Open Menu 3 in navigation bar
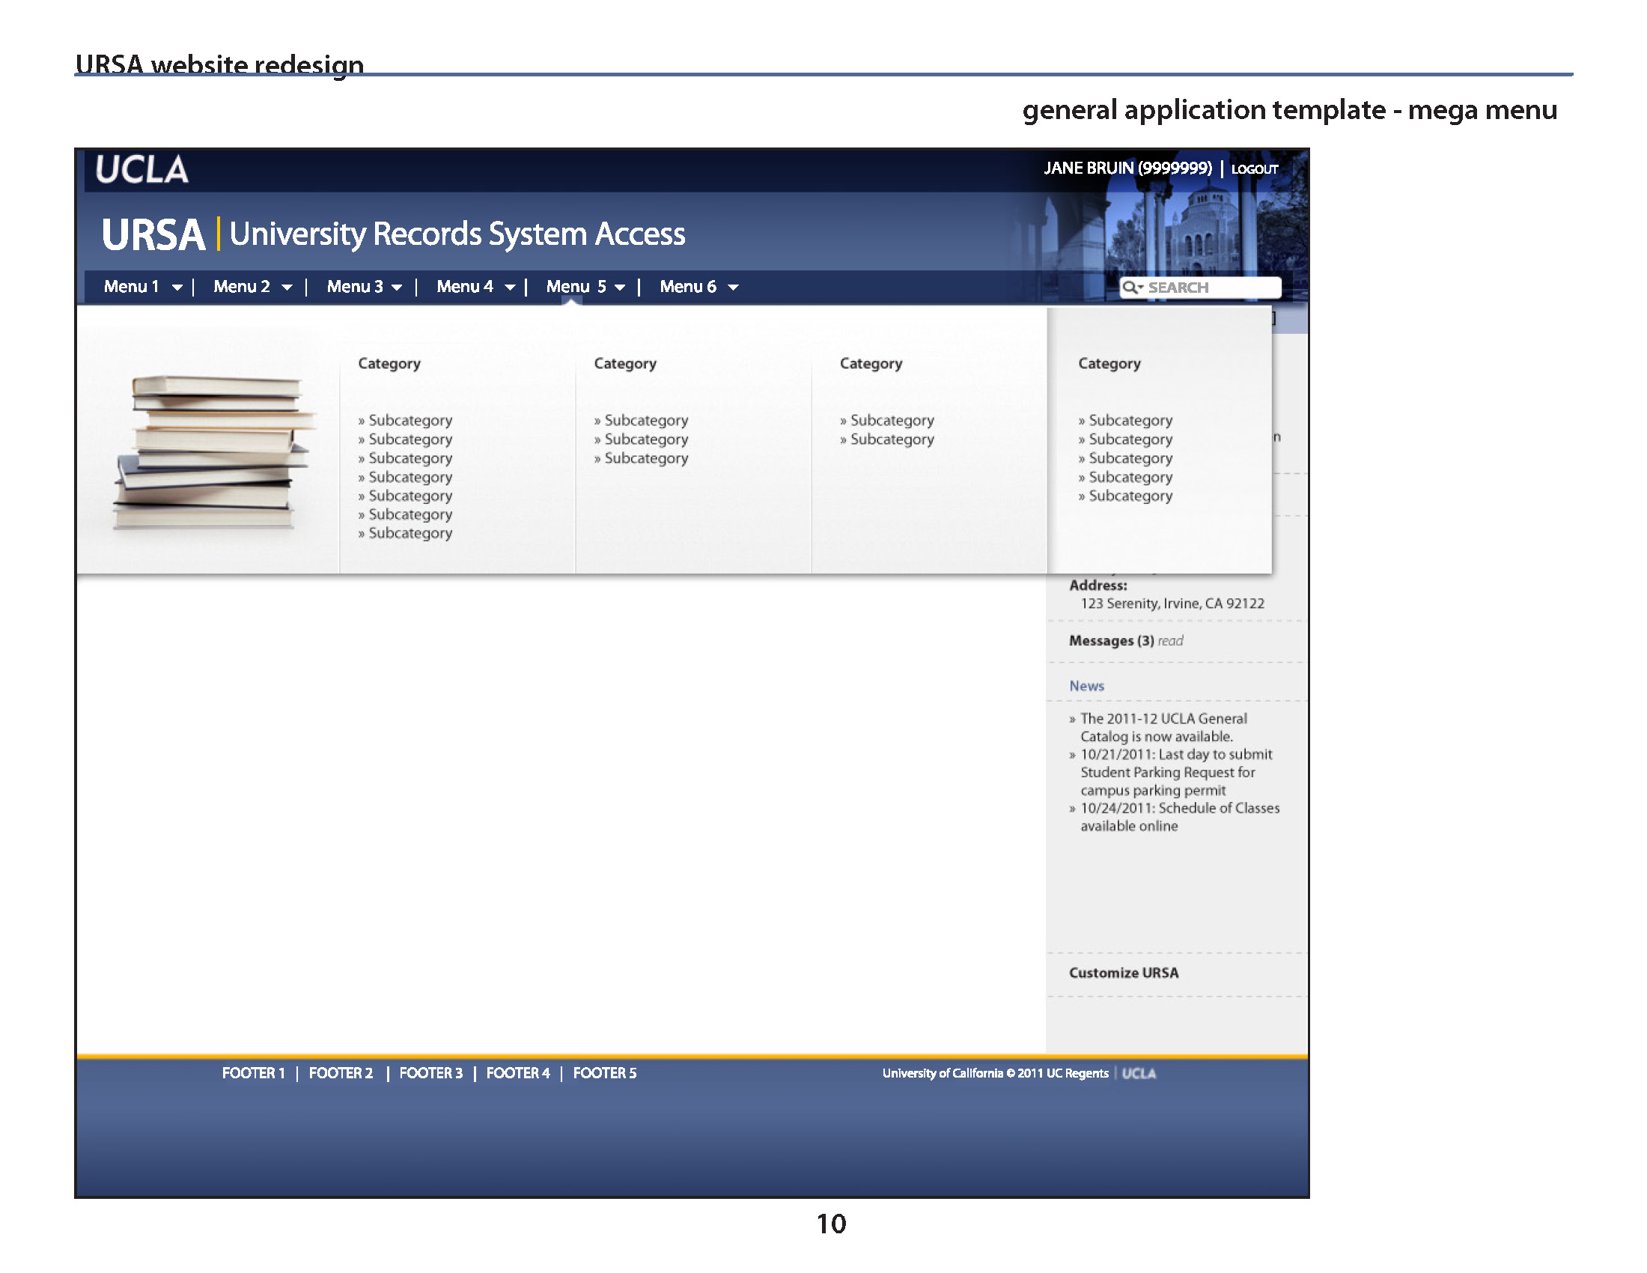The image size is (1647, 1273). (x=354, y=287)
